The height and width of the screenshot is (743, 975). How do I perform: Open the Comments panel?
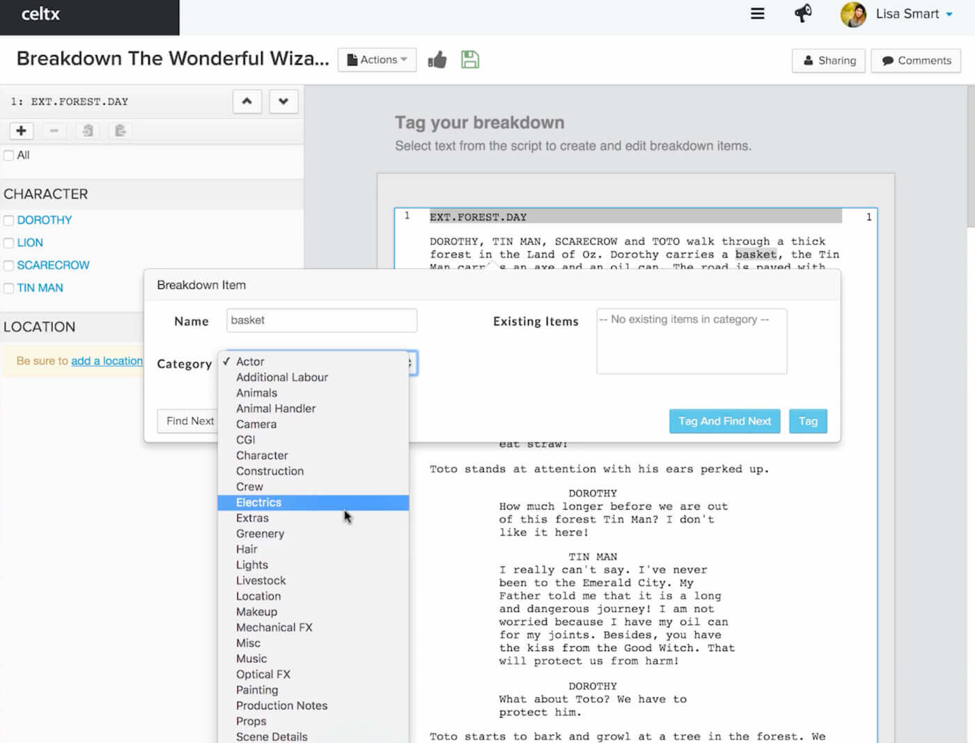point(915,61)
